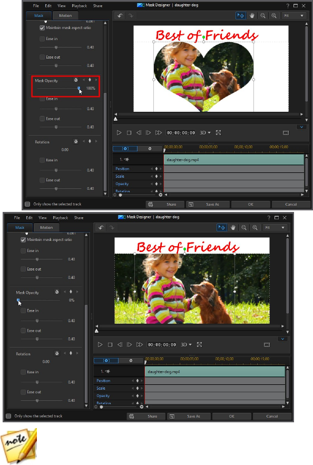Toggle Maintain mask aspect ratio in heart-preview window
This screenshot has height=465, width=313.
(42, 27)
